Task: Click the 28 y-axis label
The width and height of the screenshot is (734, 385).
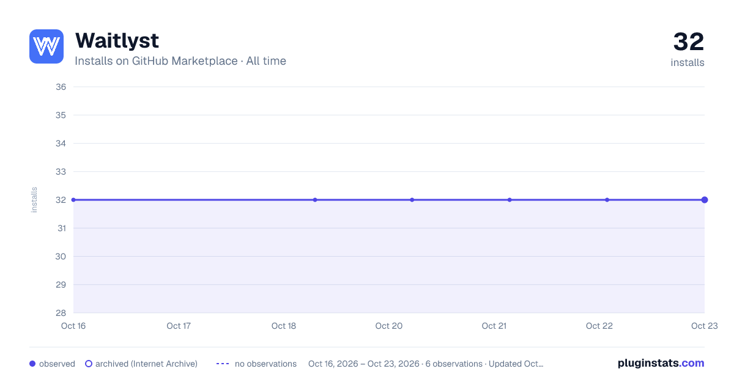Action: pyautogui.click(x=61, y=313)
